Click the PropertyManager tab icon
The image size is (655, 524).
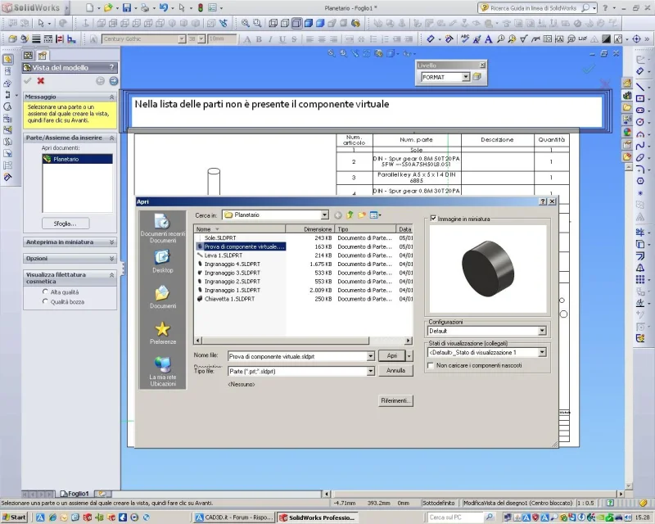point(43,55)
